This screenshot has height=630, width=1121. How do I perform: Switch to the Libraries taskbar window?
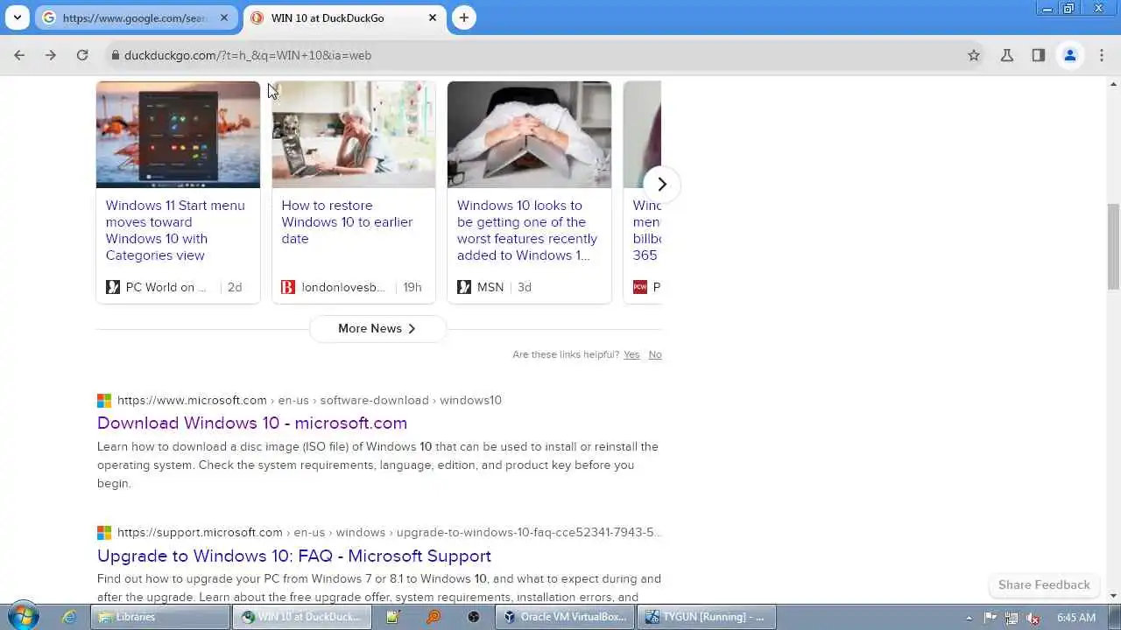point(162,617)
